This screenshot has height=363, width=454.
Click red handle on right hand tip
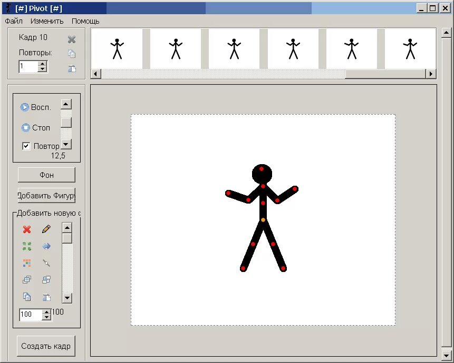[295, 189]
